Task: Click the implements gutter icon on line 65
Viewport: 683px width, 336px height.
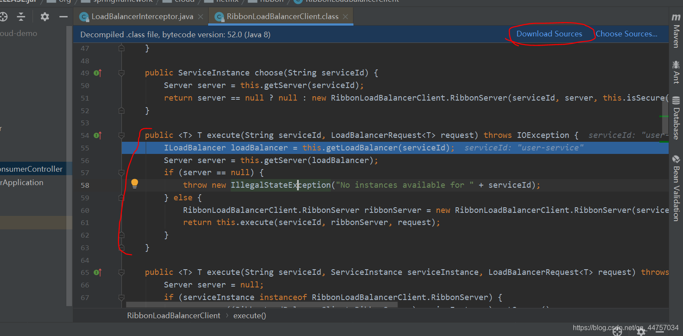Action: 98,272
